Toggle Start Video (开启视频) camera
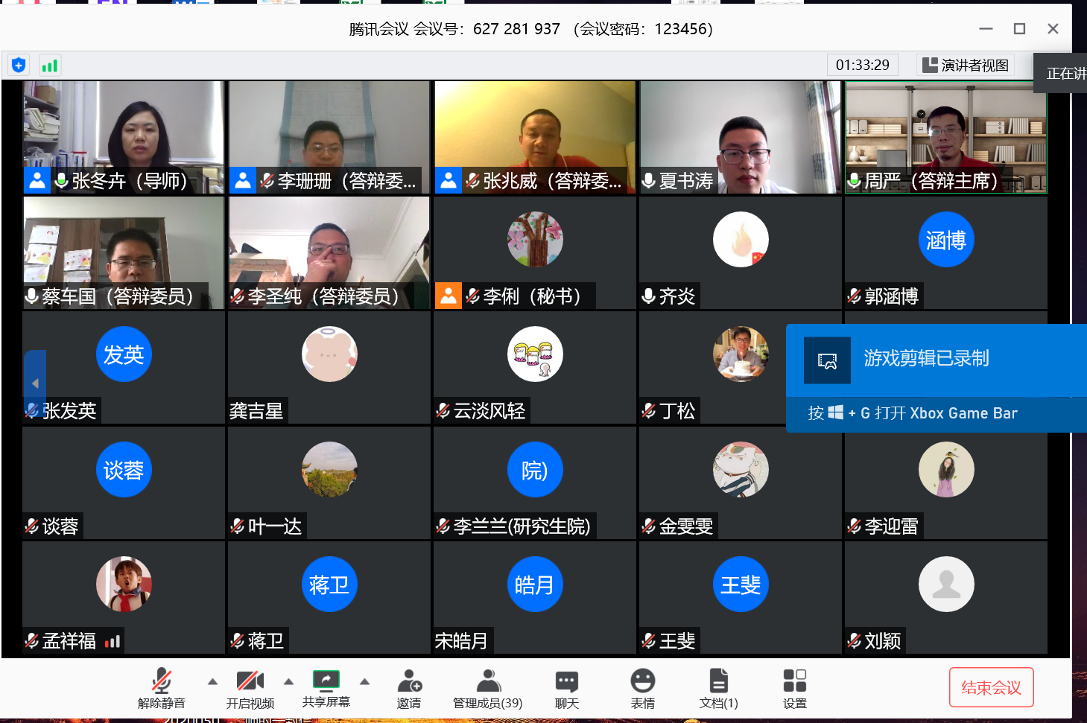Screen dimensions: 1087x723 pyautogui.click(x=250, y=688)
